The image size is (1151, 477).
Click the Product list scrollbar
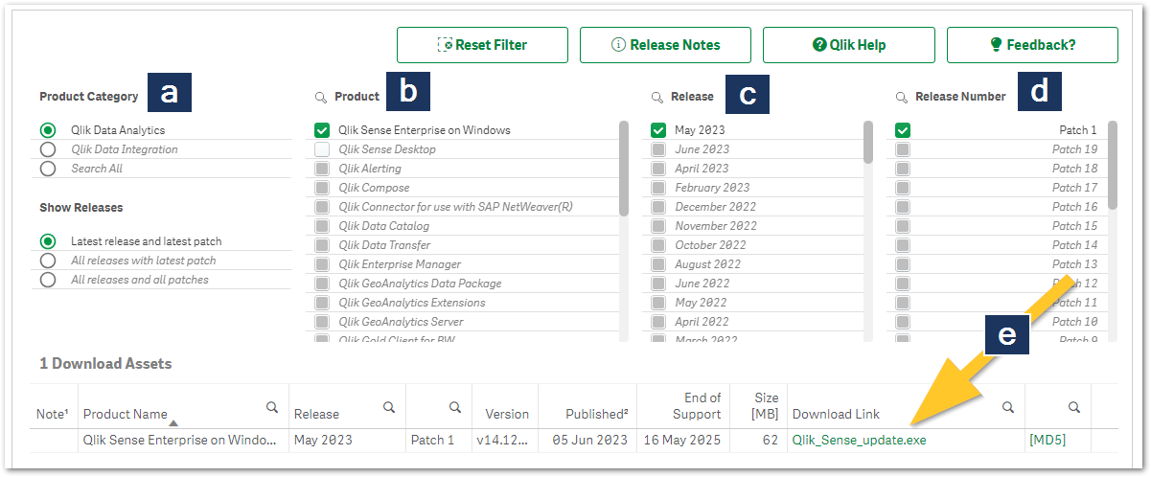(624, 169)
